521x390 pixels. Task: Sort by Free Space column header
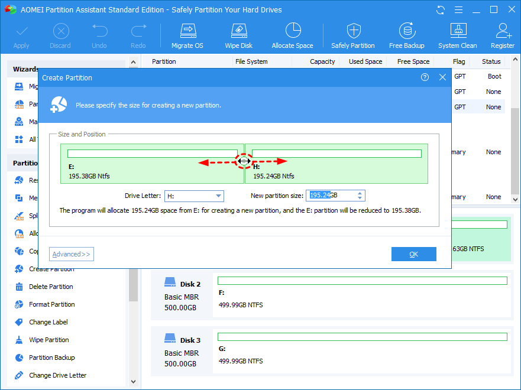point(413,61)
